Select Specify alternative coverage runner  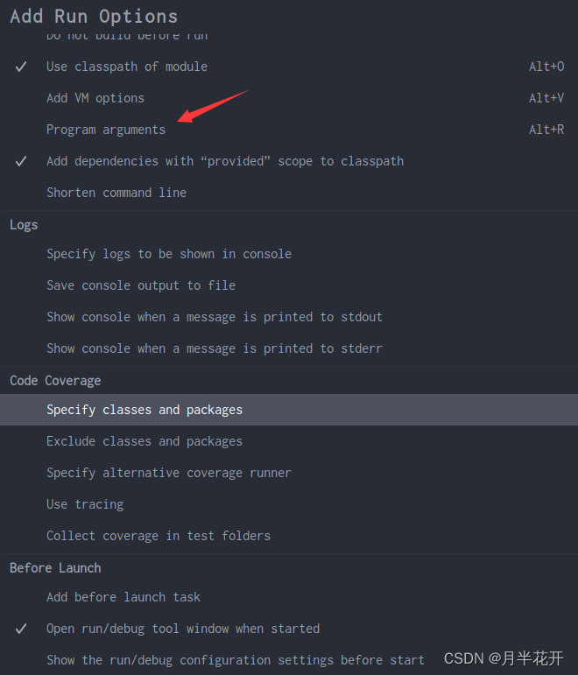point(289,473)
